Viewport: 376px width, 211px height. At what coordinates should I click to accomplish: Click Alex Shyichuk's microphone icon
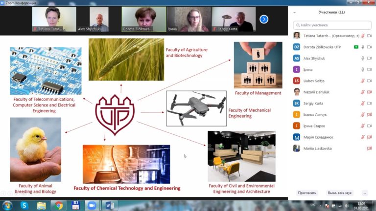pyautogui.click(x=363, y=59)
